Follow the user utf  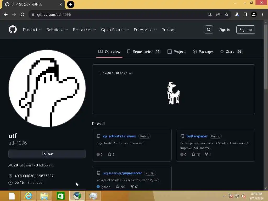coord(47,154)
